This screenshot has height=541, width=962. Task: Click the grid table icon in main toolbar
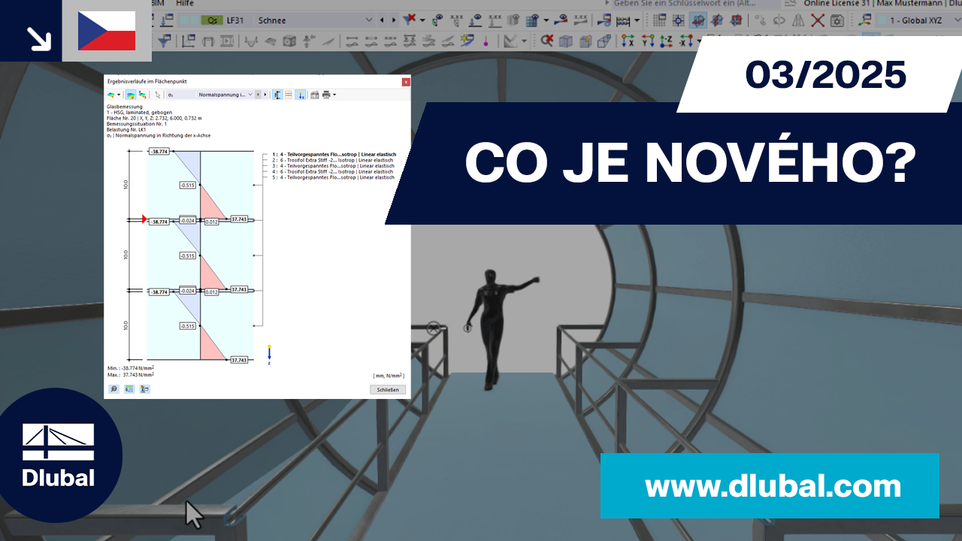pyautogui.click(x=659, y=20)
